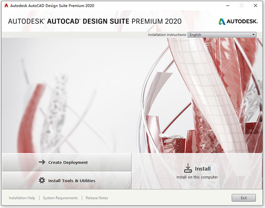265x208 pixels.
Task: Click the Install Tools gear icon
Action: (42, 180)
